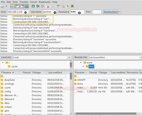
Task: Expand the html folder in remote tree
Action: click(83, 66)
